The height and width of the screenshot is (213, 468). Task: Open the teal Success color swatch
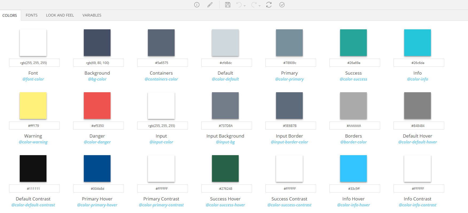[x=353, y=43]
